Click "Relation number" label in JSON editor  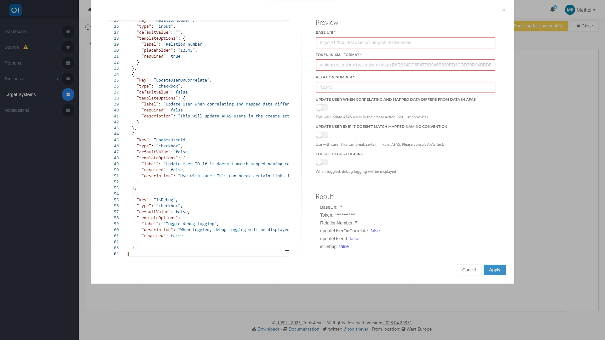(184, 44)
